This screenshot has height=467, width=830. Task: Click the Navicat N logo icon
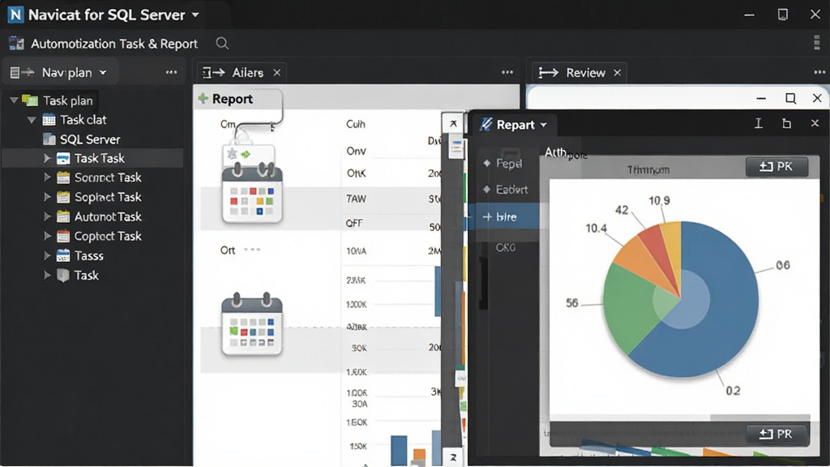pos(15,15)
